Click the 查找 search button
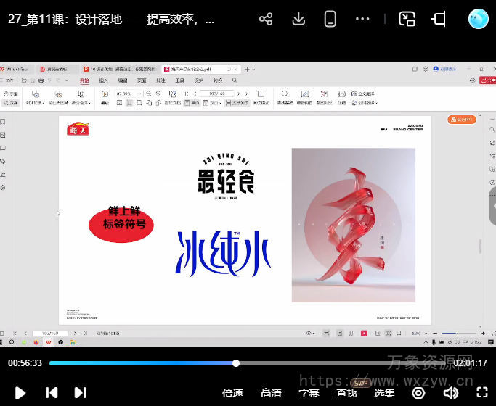This screenshot has height=406, width=496. pyautogui.click(x=346, y=393)
